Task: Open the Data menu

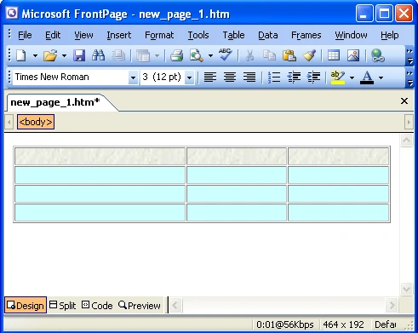Action: pyautogui.click(x=268, y=35)
